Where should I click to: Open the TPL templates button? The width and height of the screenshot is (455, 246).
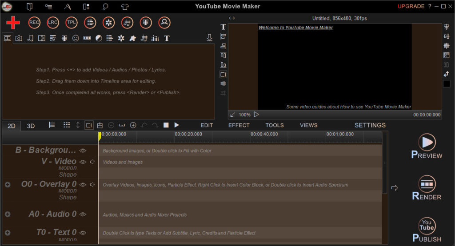coord(72,22)
